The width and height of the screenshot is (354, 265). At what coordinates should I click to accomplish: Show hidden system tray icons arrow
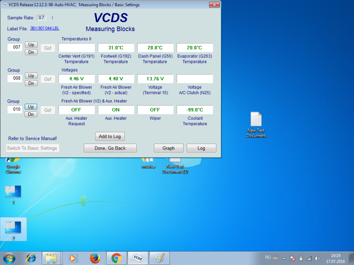click(284, 258)
